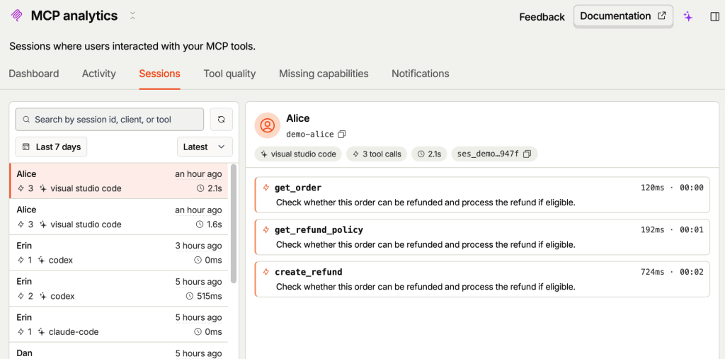The height and width of the screenshot is (359, 725).
Task: Expand the get_refund_policy tool call
Action: (x=482, y=237)
